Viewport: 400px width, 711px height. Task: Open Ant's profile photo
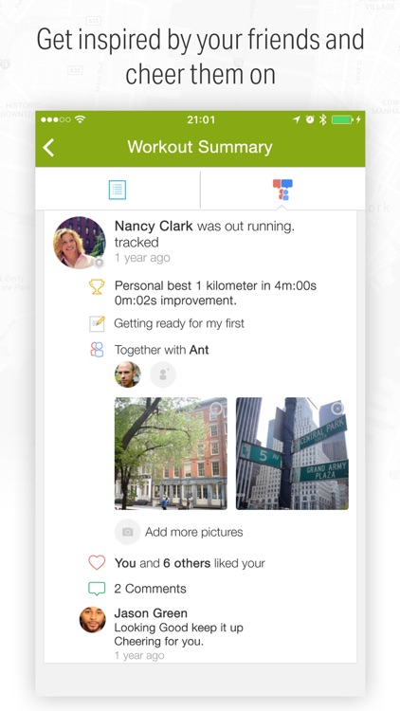pyautogui.click(x=127, y=374)
